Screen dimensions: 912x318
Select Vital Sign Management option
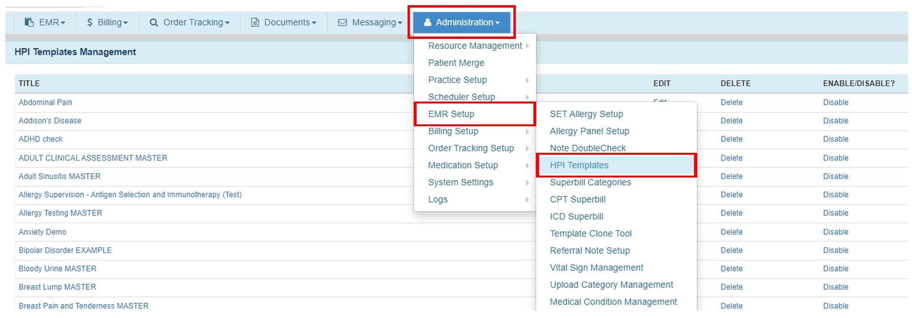tap(596, 268)
